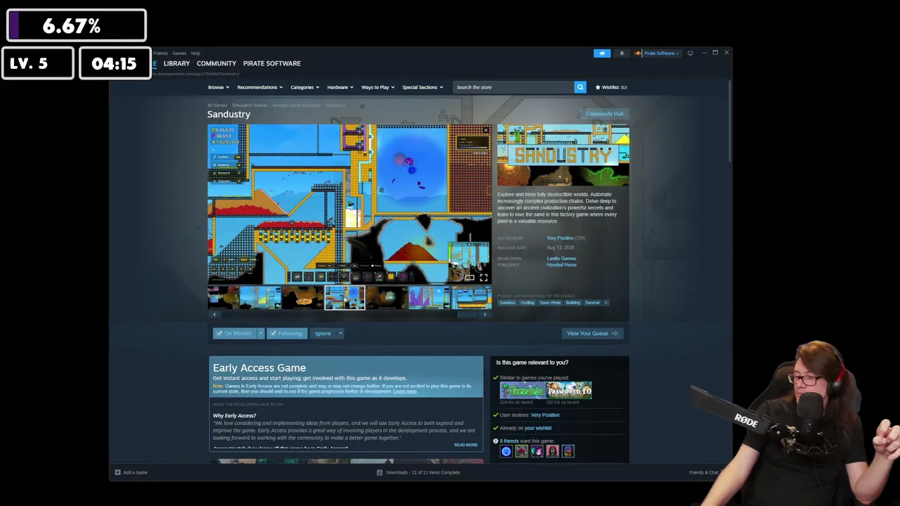Open the notifications bell
Viewport: 900px width, 506px height.
click(x=622, y=53)
